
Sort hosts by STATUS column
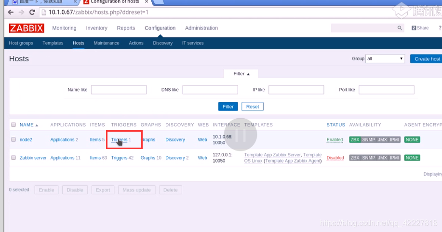click(x=336, y=125)
